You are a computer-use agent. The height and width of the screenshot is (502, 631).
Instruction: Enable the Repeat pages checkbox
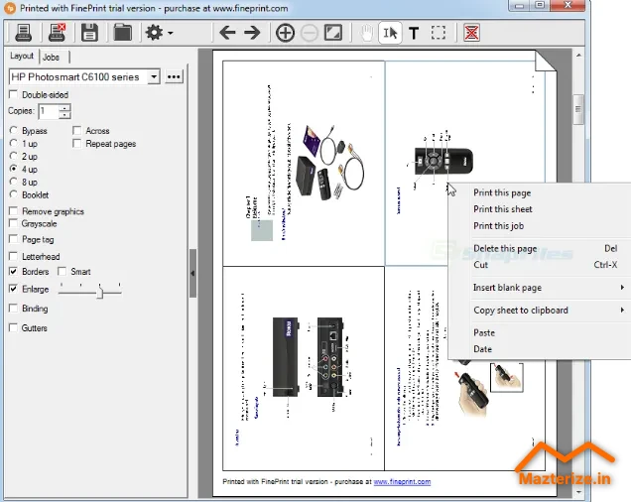pos(76,143)
